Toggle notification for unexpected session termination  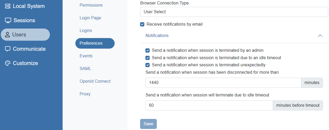148,65
